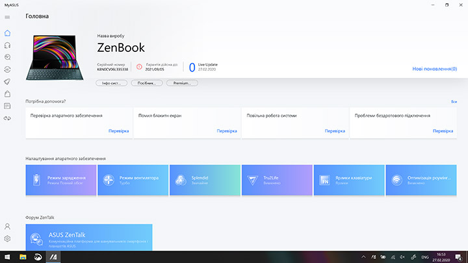Open File Explorer from taskbar

pyautogui.click(x=23, y=257)
